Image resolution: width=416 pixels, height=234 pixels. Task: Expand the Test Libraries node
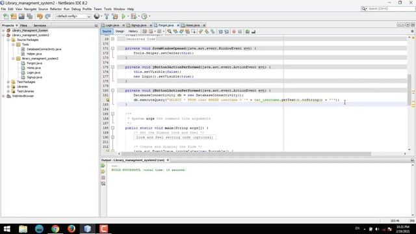(x=8, y=91)
